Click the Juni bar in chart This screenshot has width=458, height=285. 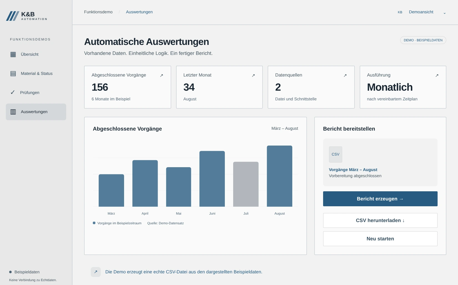tap(212, 179)
